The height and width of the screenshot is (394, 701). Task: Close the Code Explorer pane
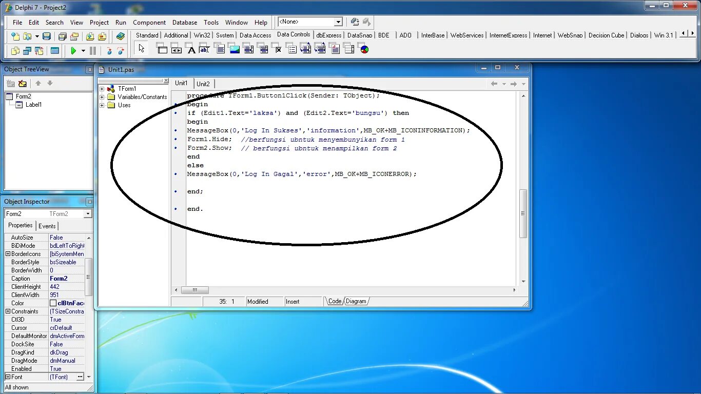[166, 81]
